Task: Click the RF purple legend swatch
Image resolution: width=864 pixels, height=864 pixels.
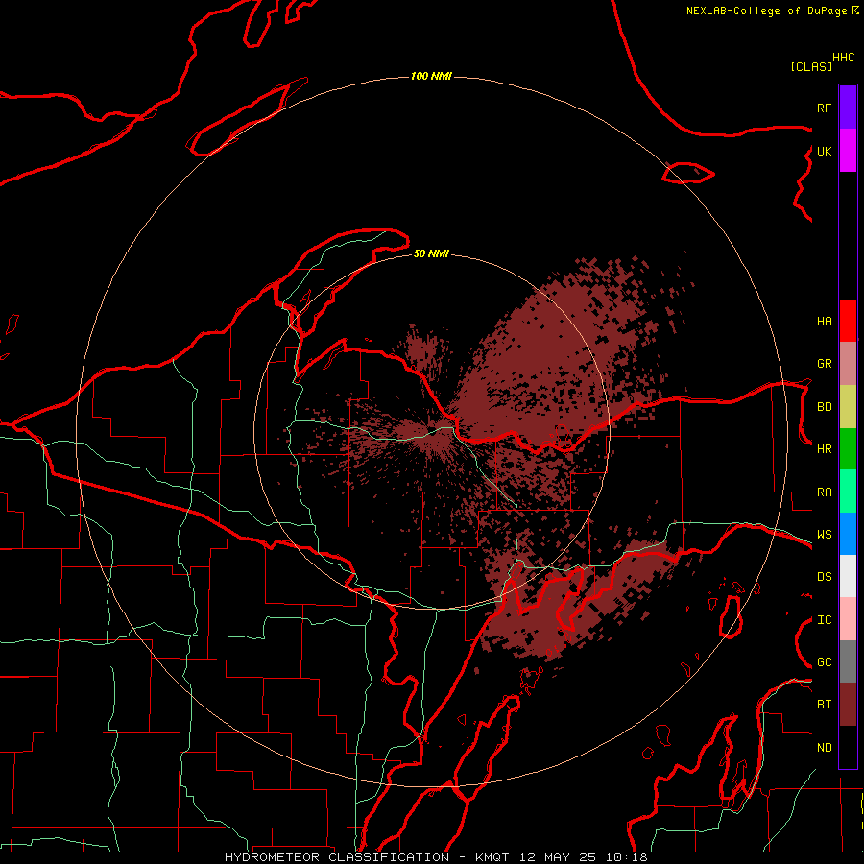Action: pos(848,108)
